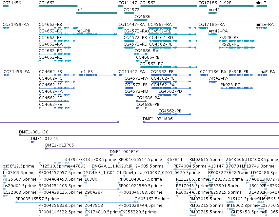Click transcript label CG4662-RC

[50, 31]
